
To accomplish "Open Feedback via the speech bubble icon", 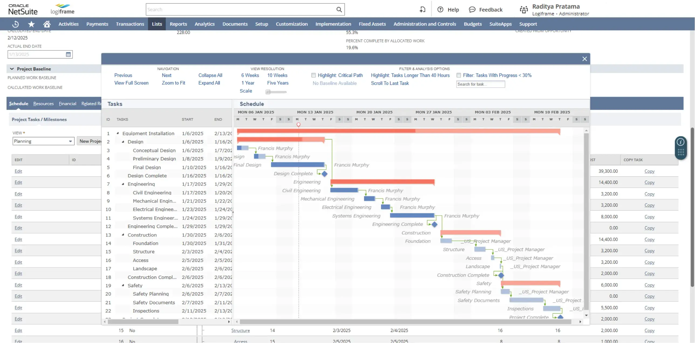I will [x=472, y=9].
